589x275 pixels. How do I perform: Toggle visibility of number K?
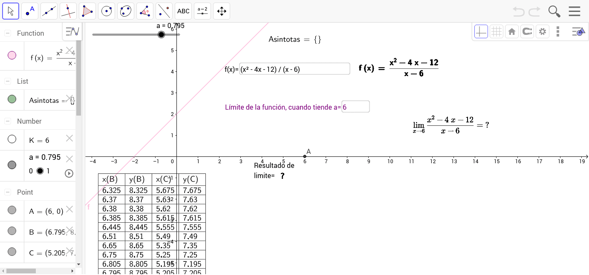[x=12, y=139]
